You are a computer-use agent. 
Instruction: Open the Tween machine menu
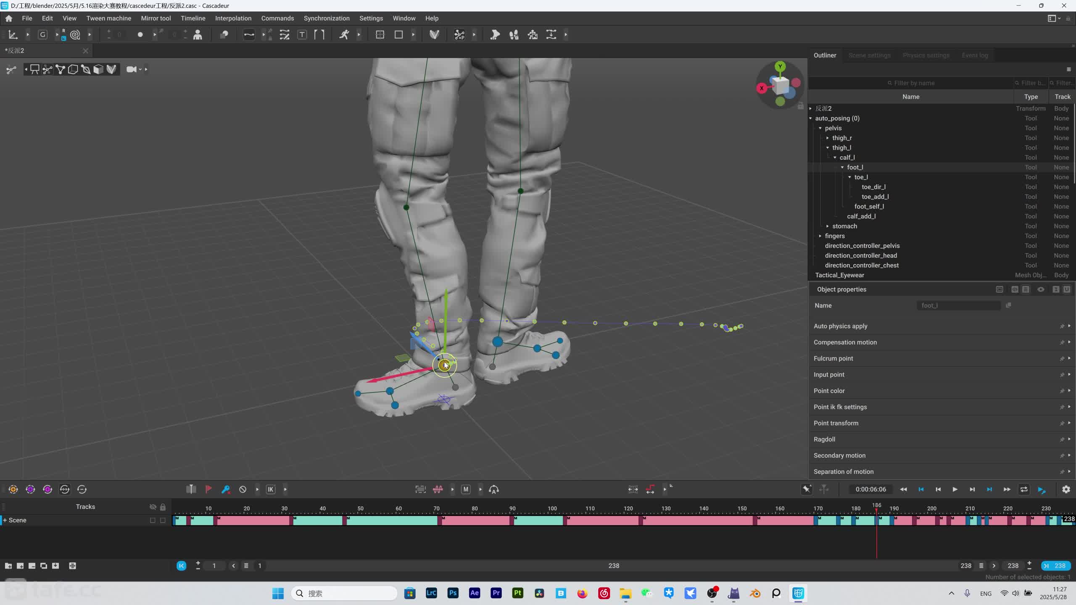[x=108, y=18]
